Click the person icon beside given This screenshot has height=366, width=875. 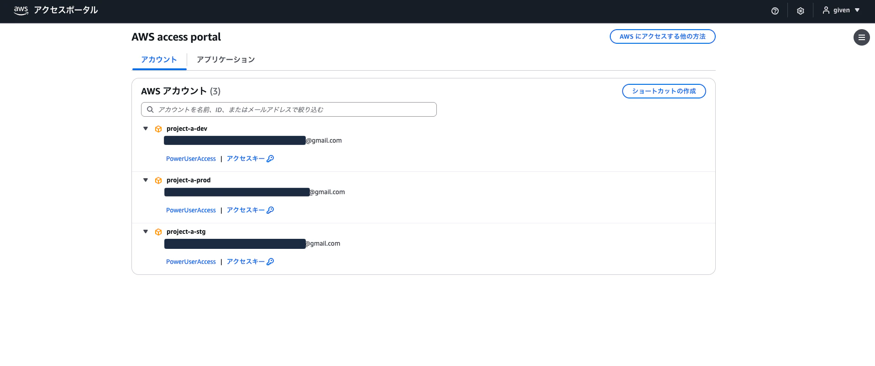[826, 10]
